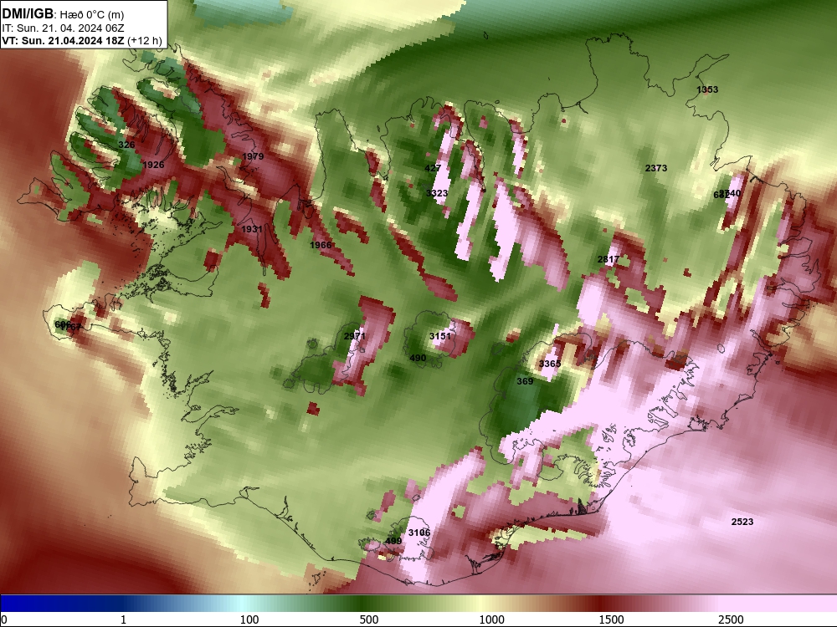Click the map value 427
837x627 pixels.
tap(433, 168)
